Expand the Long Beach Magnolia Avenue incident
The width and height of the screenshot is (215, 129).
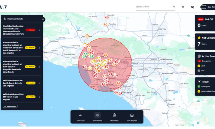pos(40,67)
